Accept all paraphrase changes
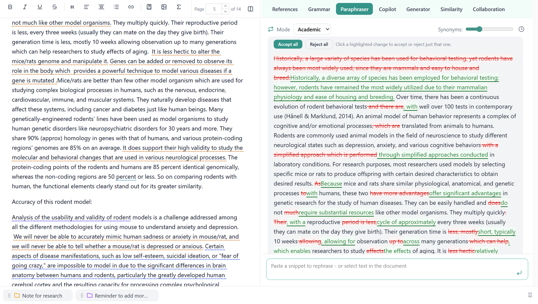The height and width of the screenshot is (304, 538). pyautogui.click(x=288, y=44)
